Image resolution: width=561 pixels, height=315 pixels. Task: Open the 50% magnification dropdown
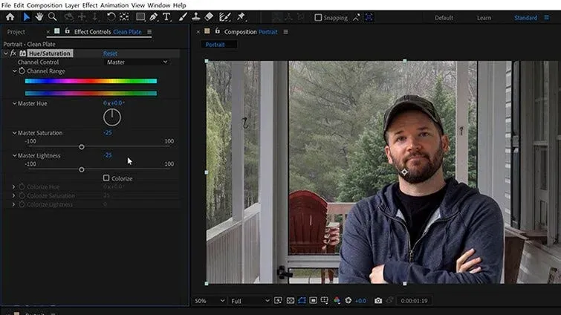coord(210,301)
